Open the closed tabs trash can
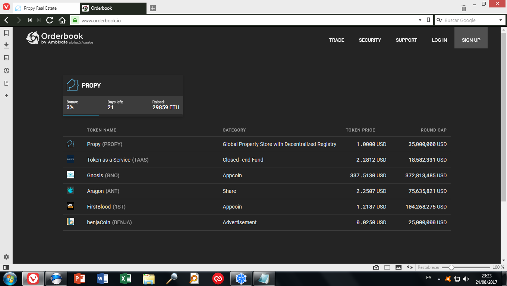507x286 pixels. (x=464, y=8)
